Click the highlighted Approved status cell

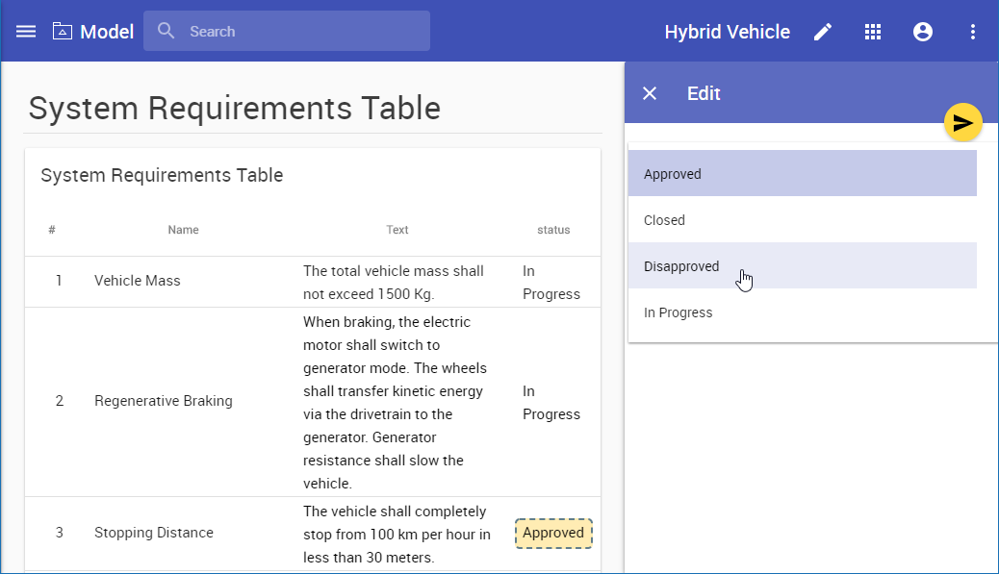pos(553,533)
